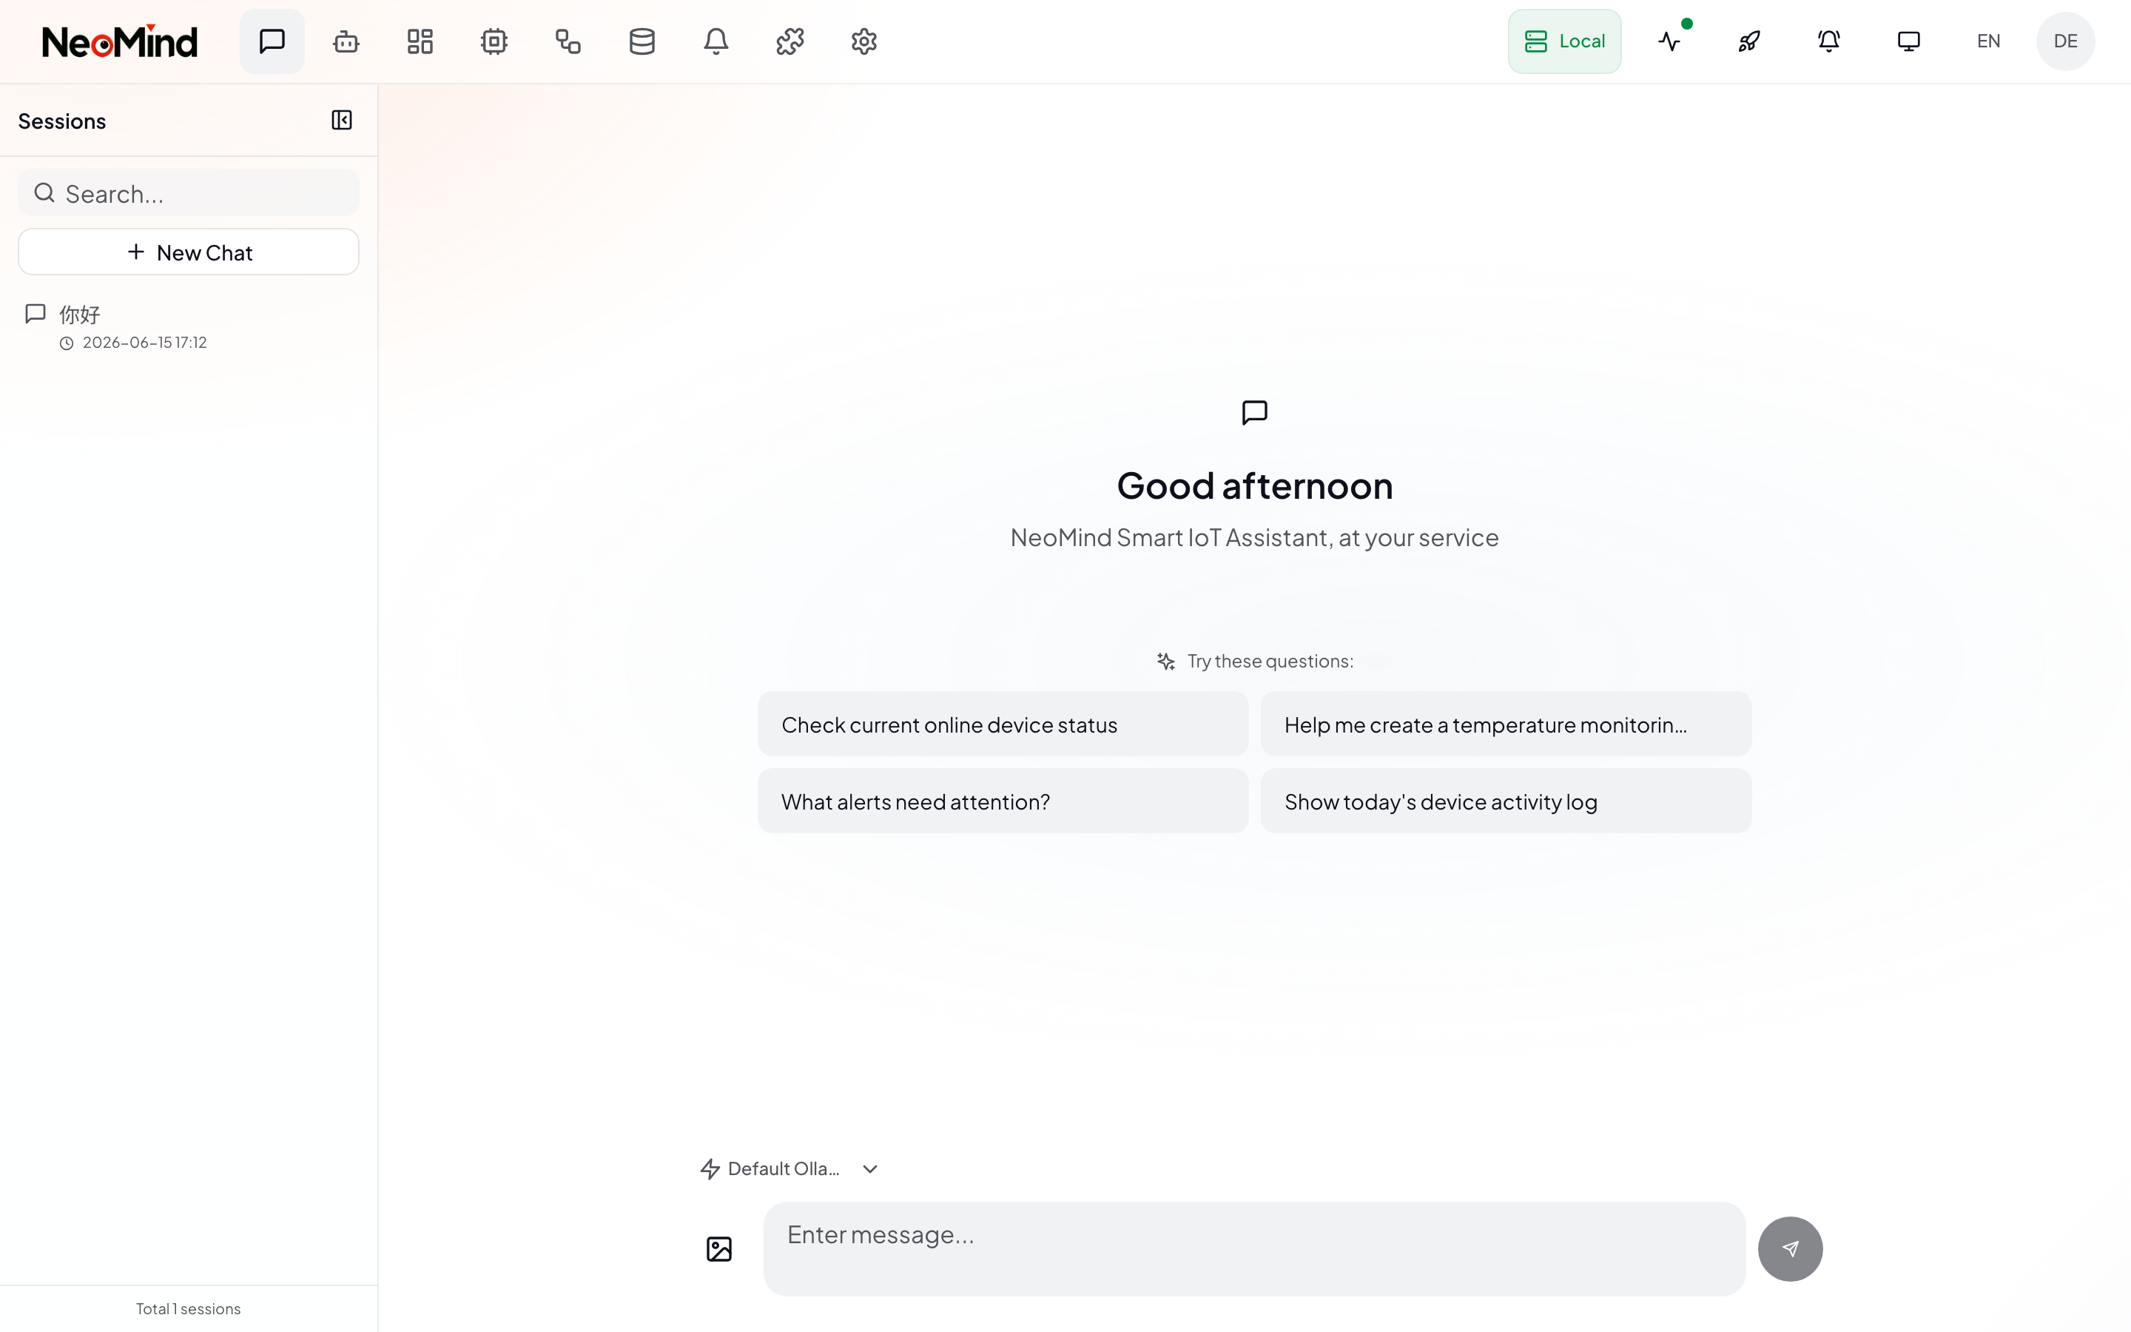Click the send message paper-plane button
This screenshot has height=1332, width=2131.
pos(1790,1248)
